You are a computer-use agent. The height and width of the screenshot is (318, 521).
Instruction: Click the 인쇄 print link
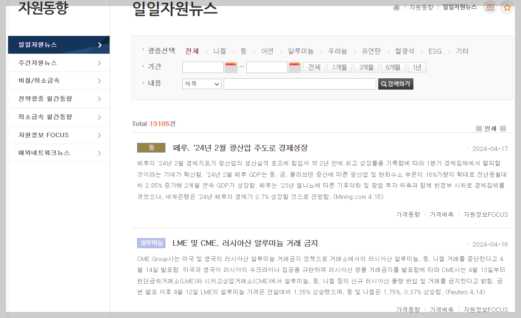pos(490,128)
